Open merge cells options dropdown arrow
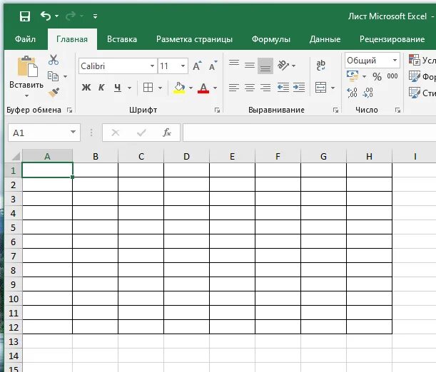Image resolution: width=436 pixels, height=372 pixels. [333, 88]
